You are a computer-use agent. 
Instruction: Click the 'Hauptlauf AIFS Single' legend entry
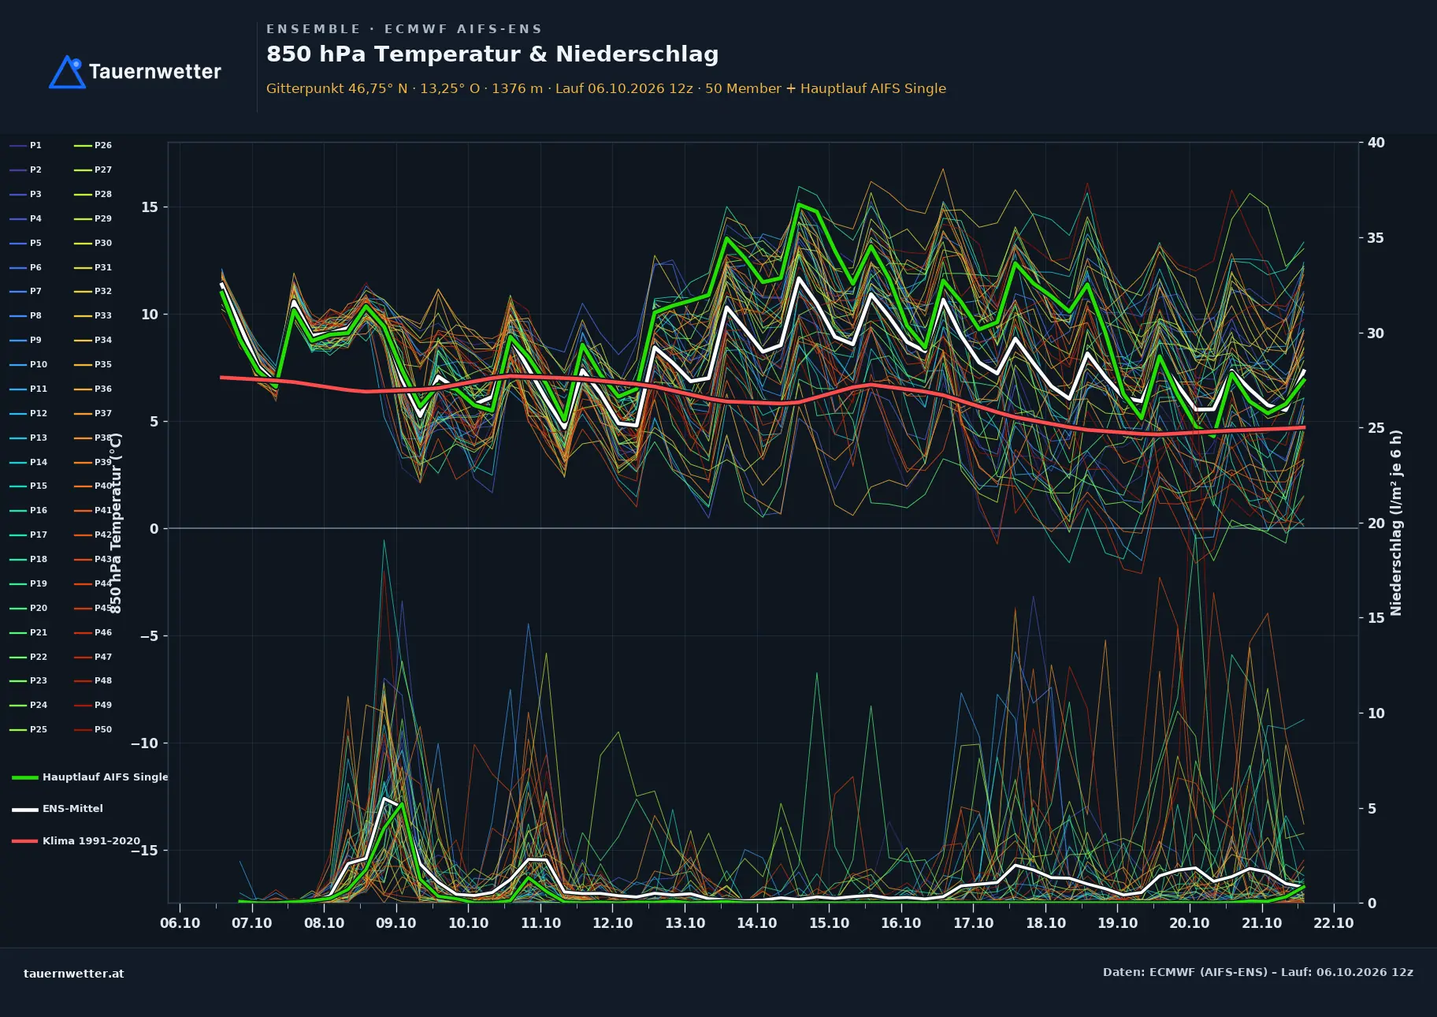91,777
